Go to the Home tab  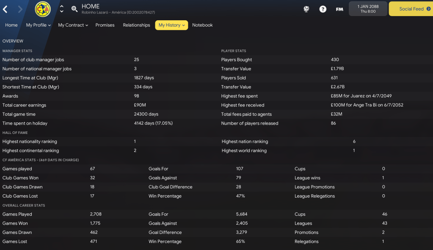click(11, 25)
